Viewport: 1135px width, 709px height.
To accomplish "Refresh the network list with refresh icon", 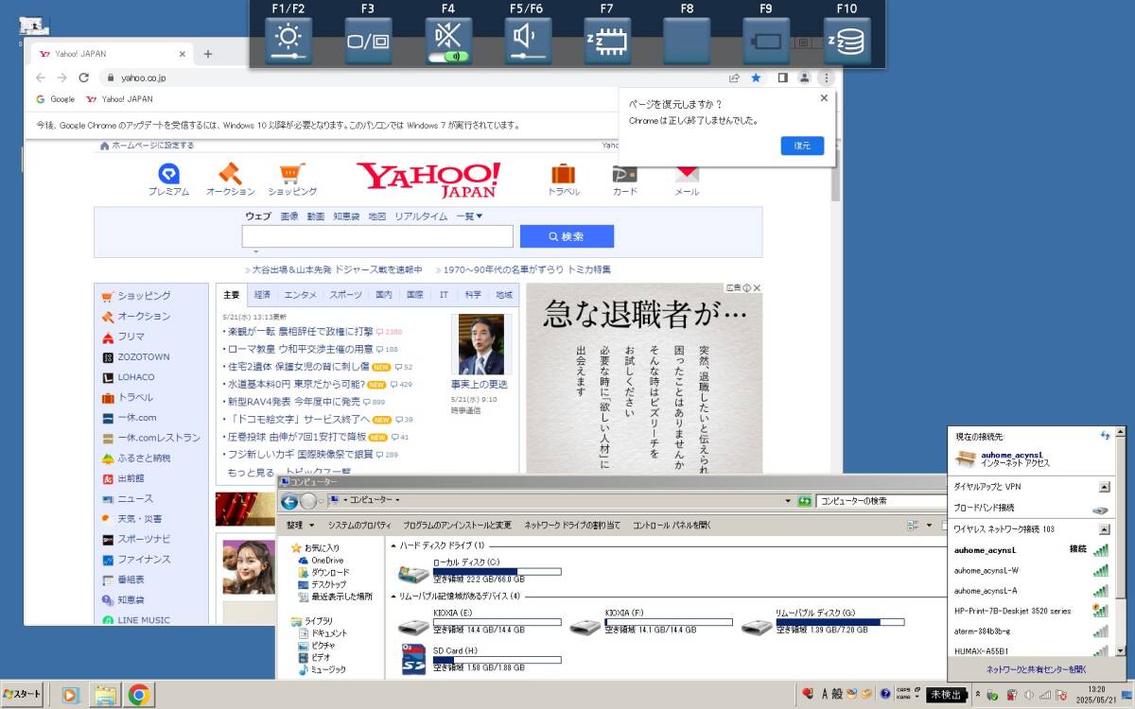I will 1105,436.
